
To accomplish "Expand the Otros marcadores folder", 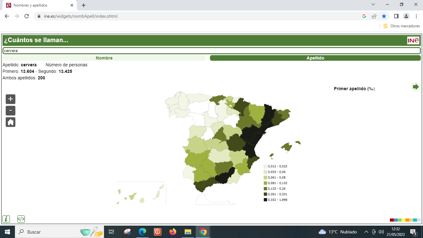I will pyautogui.click(x=402, y=26).
